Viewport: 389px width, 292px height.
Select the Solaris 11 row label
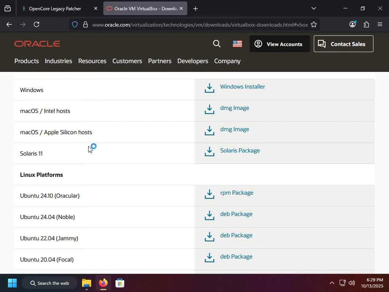click(31, 154)
